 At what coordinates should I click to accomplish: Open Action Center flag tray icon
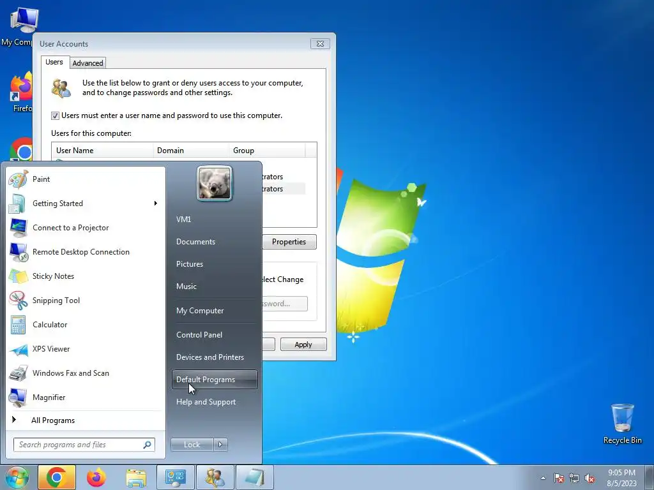(x=559, y=478)
